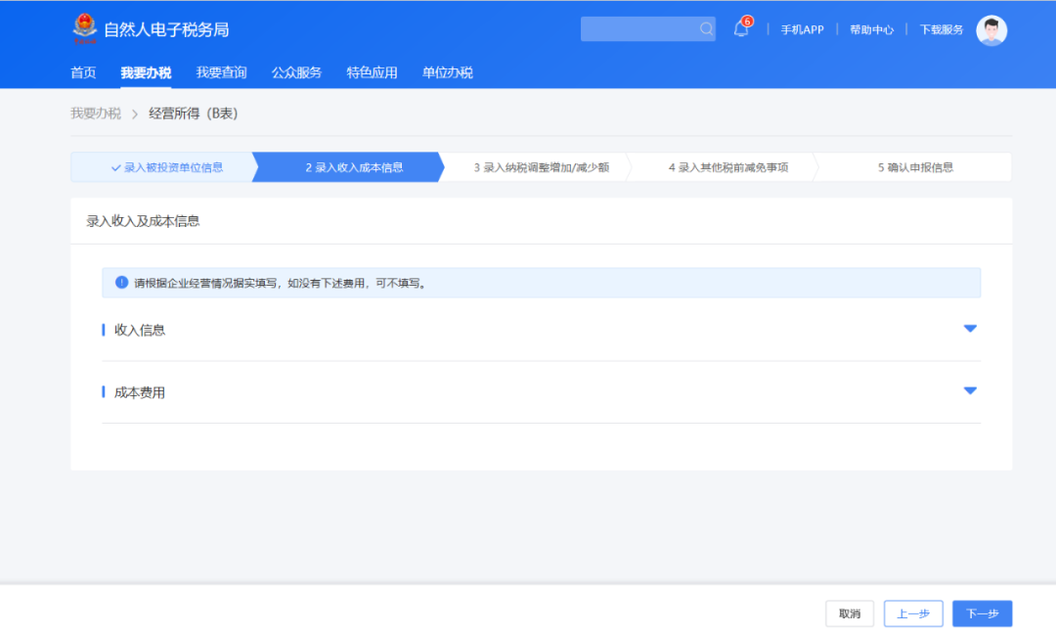The image size is (1056, 634).
Task: Click the user avatar at top right
Action: point(991,29)
